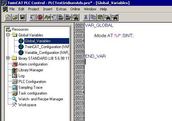This screenshot has height=121, width=172.
Task: Open PLC Configuration resource
Action: click(32, 82)
